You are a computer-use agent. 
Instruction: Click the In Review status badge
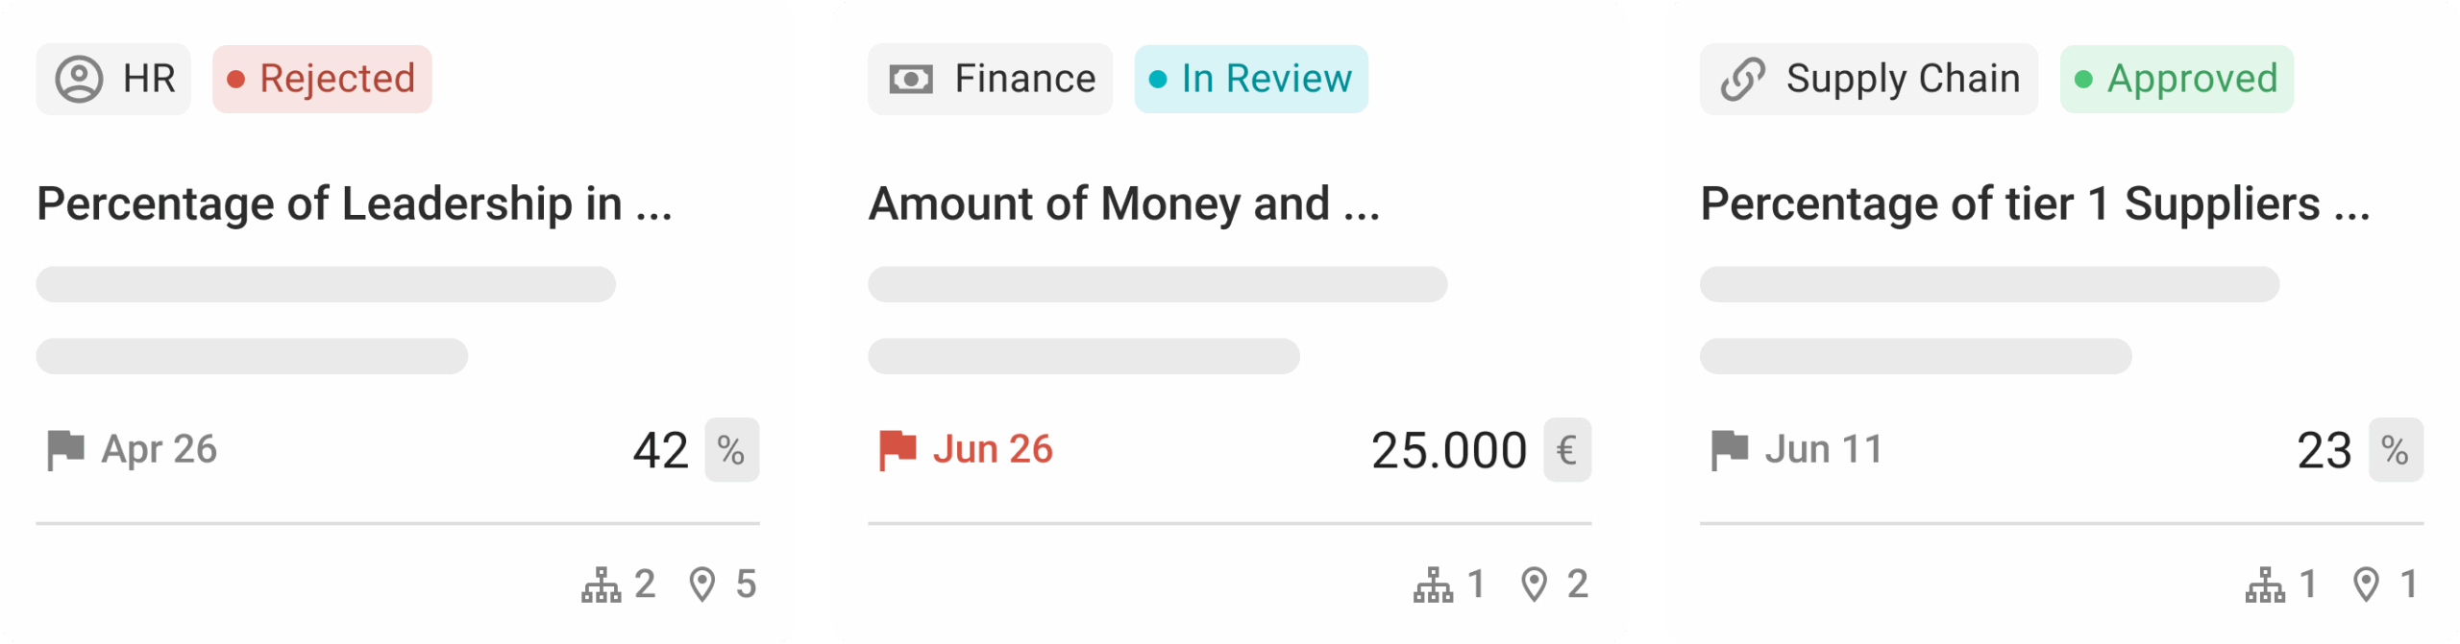[1250, 79]
